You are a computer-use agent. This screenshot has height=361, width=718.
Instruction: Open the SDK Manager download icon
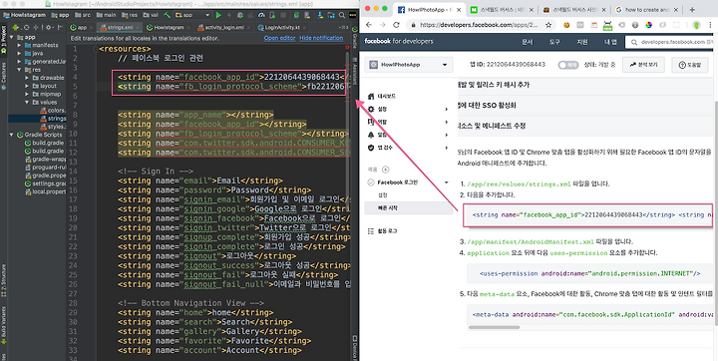tap(320, 15)
